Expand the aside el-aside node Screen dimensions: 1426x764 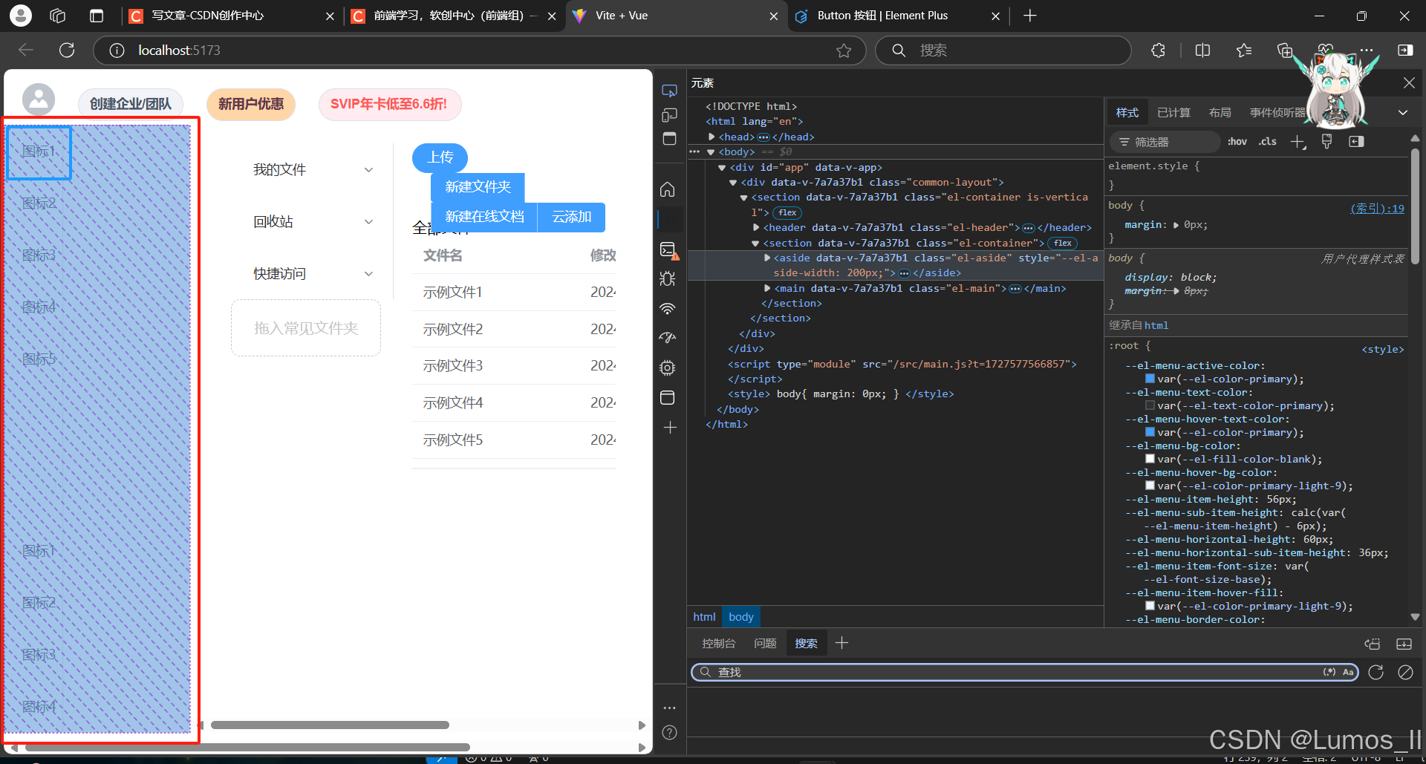pyautogui.click(x=767, y=258)
